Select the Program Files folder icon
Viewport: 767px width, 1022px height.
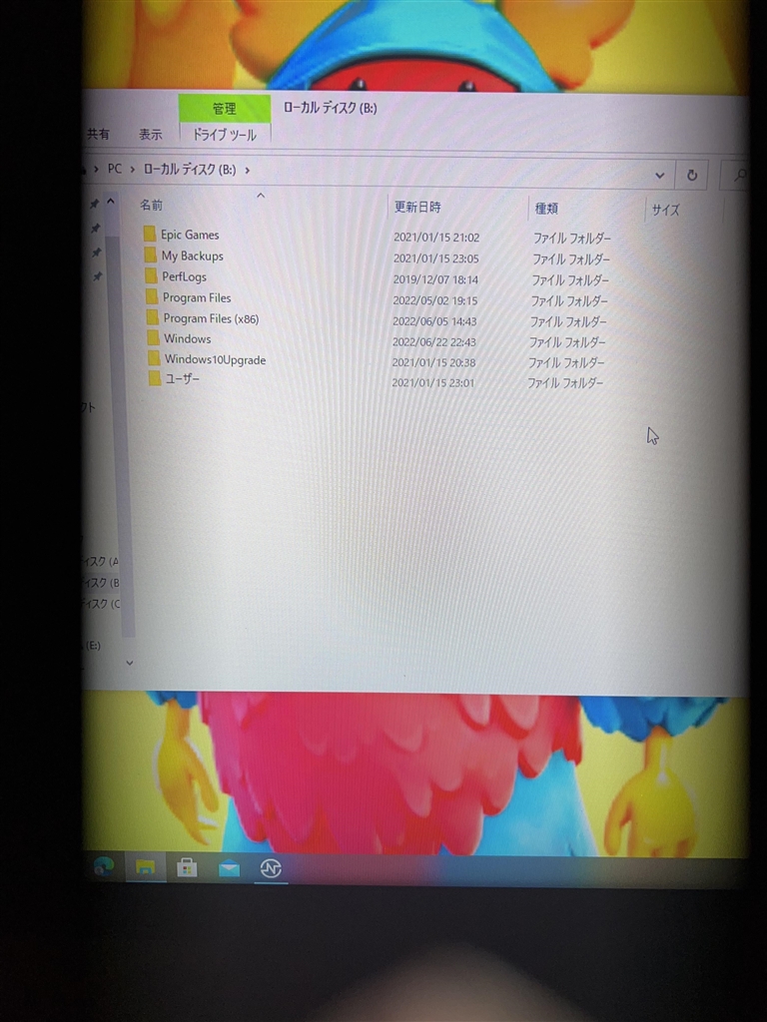click(x=152, y=296)
